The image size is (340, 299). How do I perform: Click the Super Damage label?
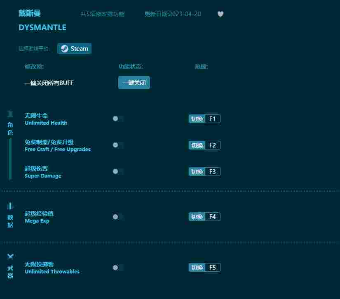pos(43,176)
